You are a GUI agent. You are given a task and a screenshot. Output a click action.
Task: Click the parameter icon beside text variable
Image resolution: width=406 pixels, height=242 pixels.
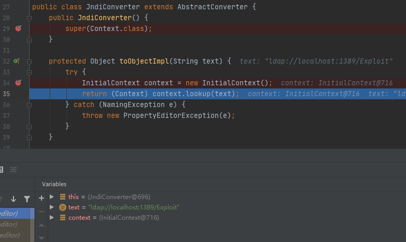(x=63, y=207)
